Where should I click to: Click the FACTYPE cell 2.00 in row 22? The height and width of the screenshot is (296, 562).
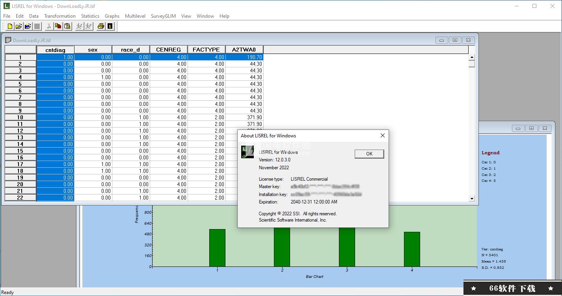point(207,198)
